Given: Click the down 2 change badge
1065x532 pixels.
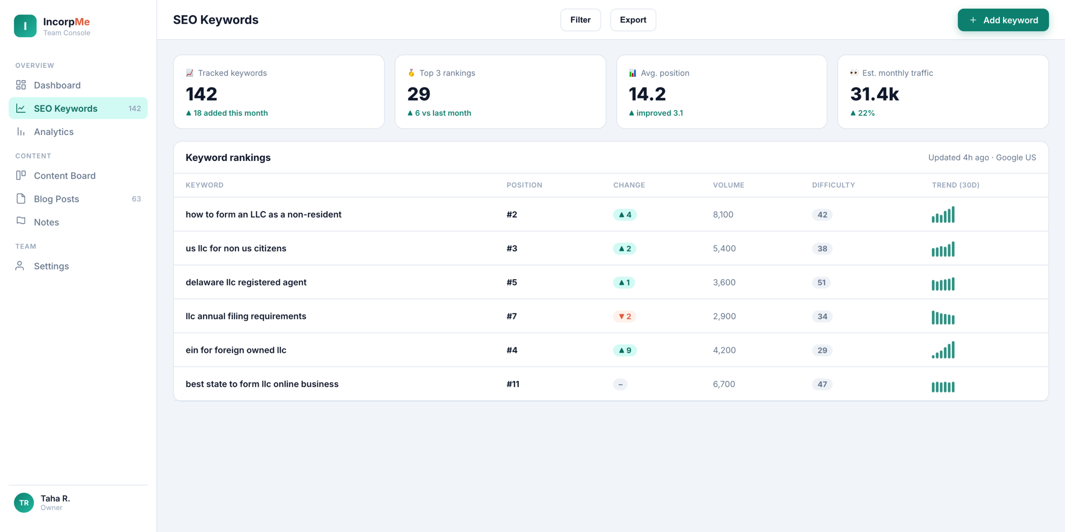Looking at the screenshot, I should [x=625, y=317].
